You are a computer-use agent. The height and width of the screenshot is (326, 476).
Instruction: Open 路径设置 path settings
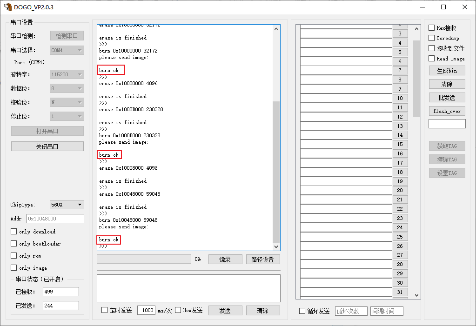click(x=263, y=259)
